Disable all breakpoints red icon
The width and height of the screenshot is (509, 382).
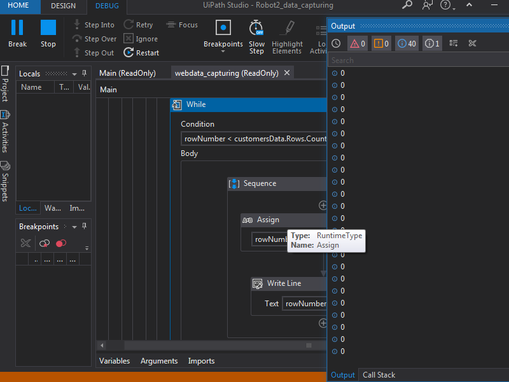pos(61,243)
